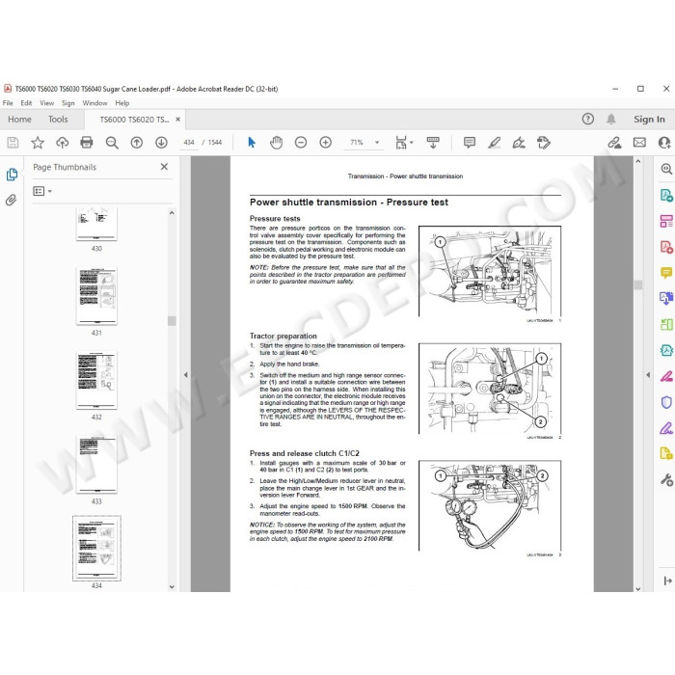This screenshot has width=675, height=675.
Task: Open the Help menu
Action: point(122,103)
